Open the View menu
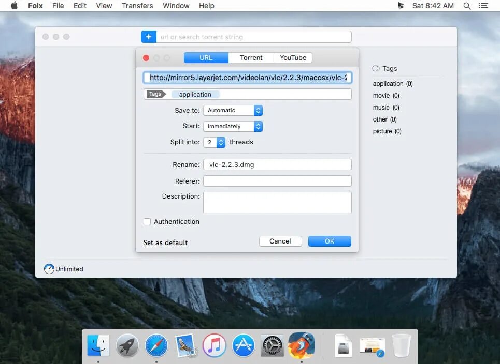 pos(104,6)
